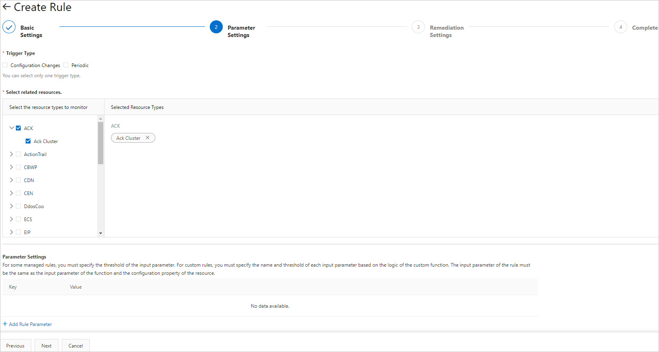Open the Remediation Settings step label
659x352 pixels.
coord(447,31)
